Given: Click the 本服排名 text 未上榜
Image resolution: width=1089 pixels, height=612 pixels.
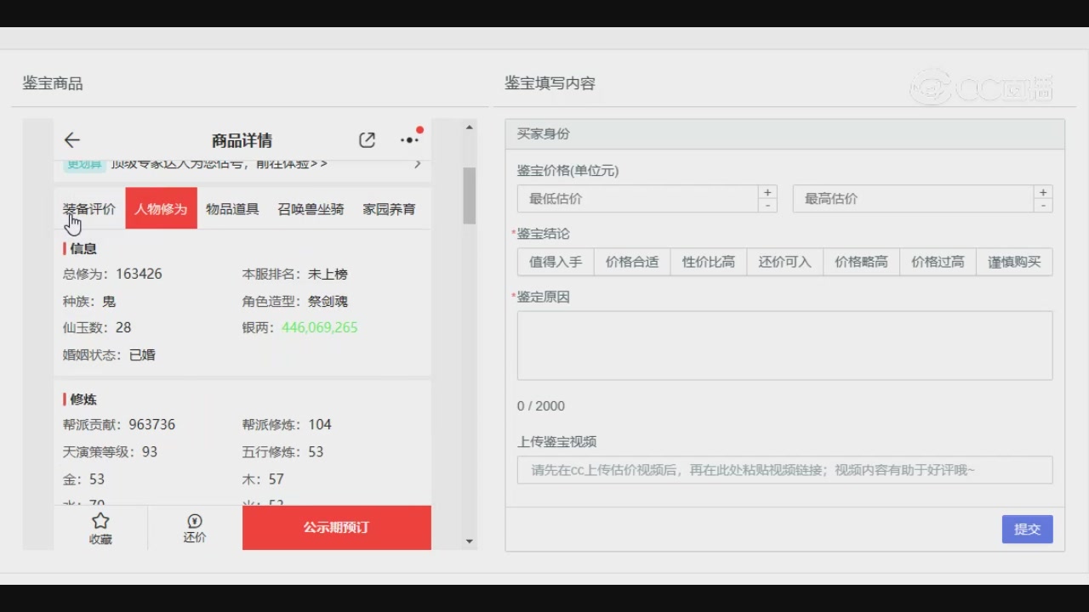Looking at the screenshot, I should (x=328, y=274).
